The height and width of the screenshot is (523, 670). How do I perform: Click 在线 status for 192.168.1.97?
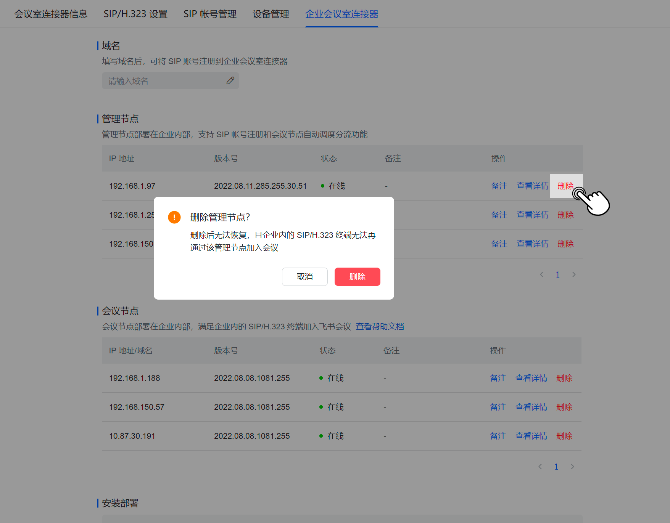[x=333, y=186]
